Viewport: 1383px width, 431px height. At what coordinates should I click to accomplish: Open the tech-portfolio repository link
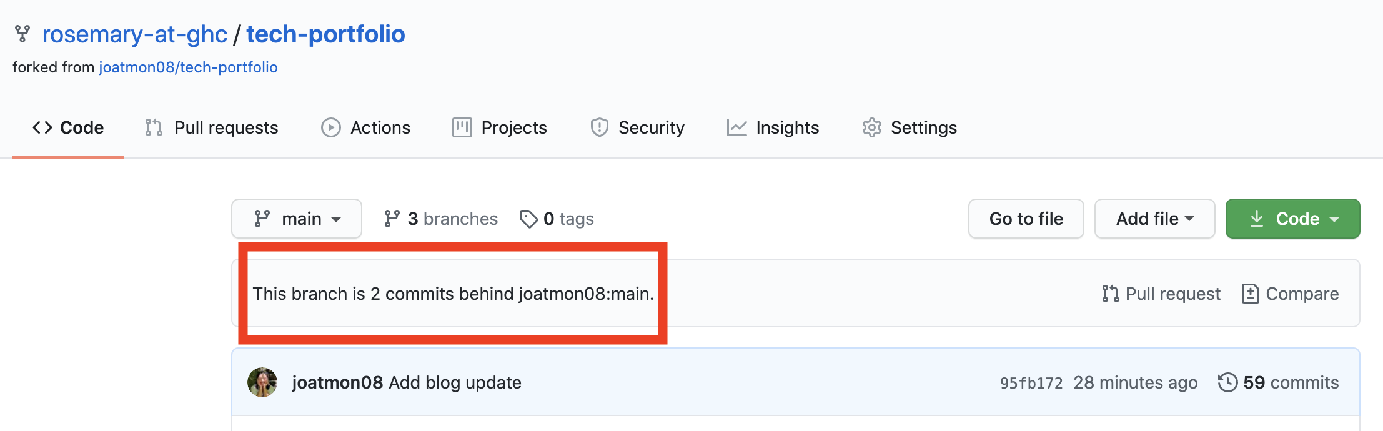pos(325,34)
